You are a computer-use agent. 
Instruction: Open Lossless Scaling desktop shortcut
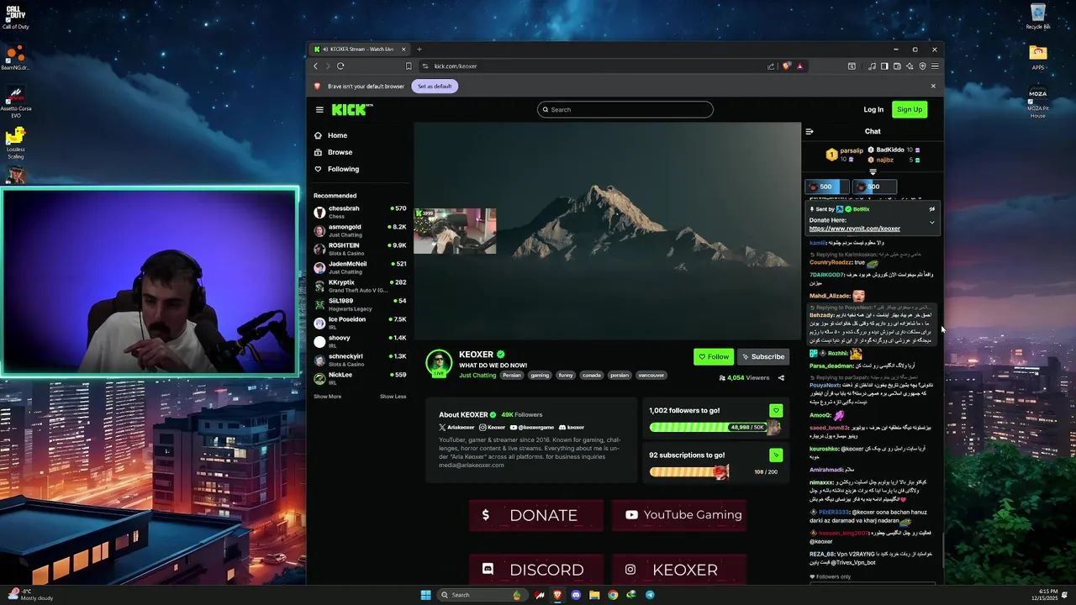[15, 143]
